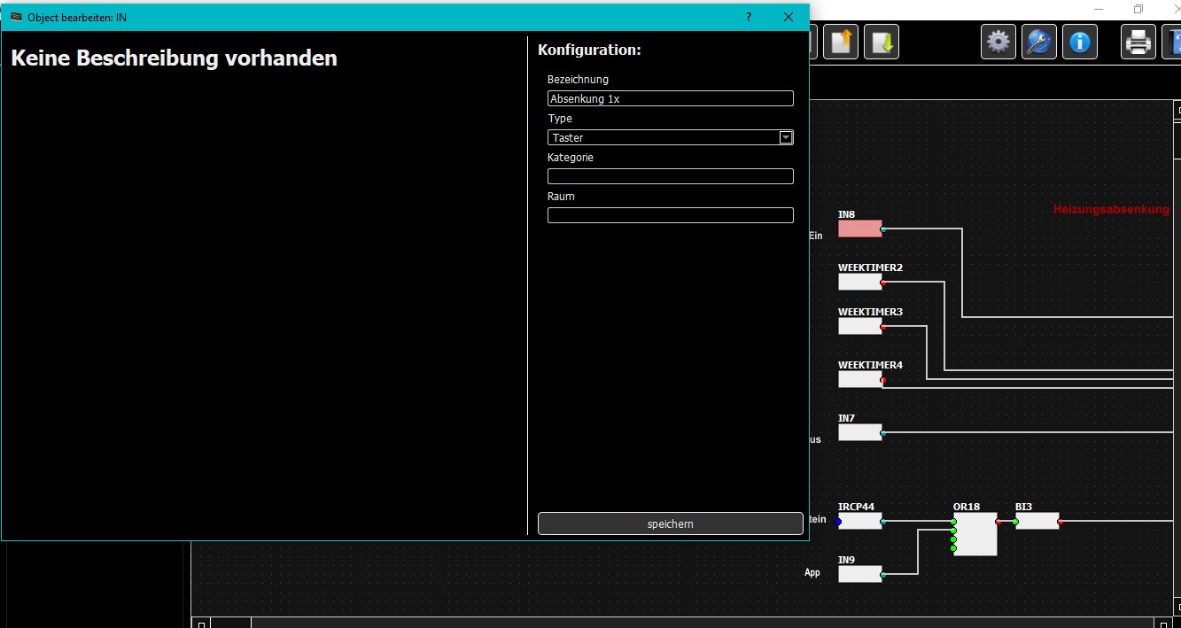Select the OR18 logic gate block

click(x=975, y=534)
